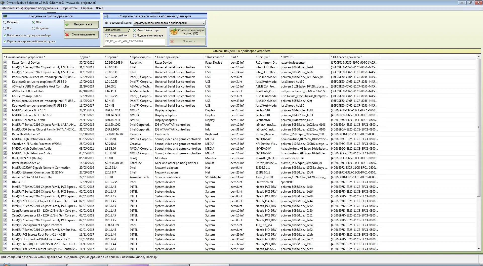Screen dimensions: 483x266
Task: Click the driver list scrollbar up arrow
Action: pos(478,57)
